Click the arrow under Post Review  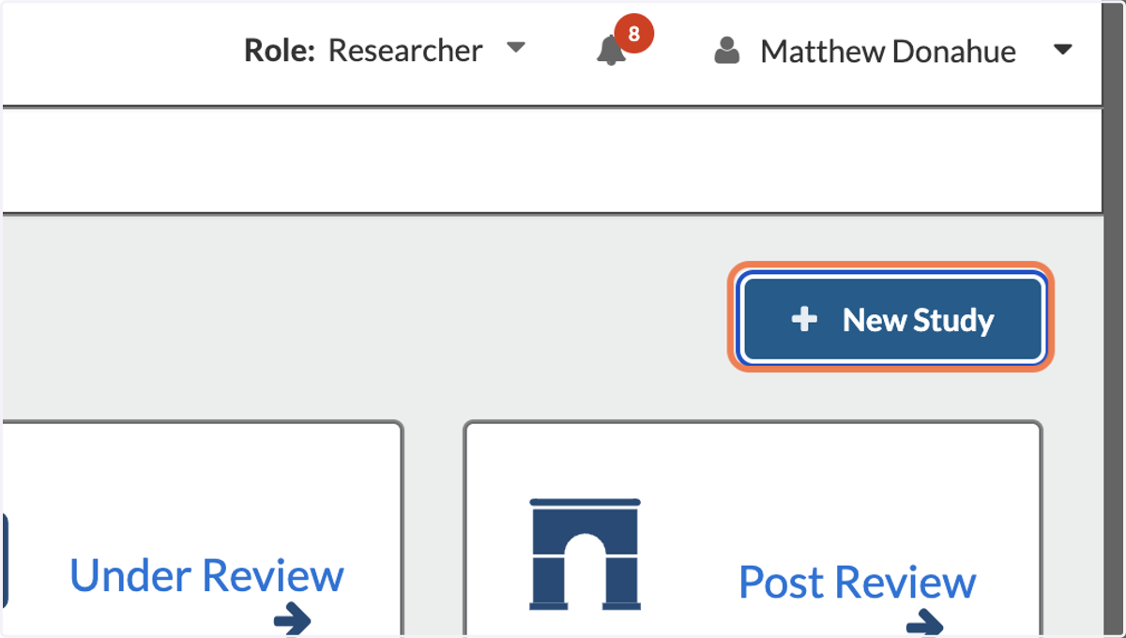tap(925, 623)
